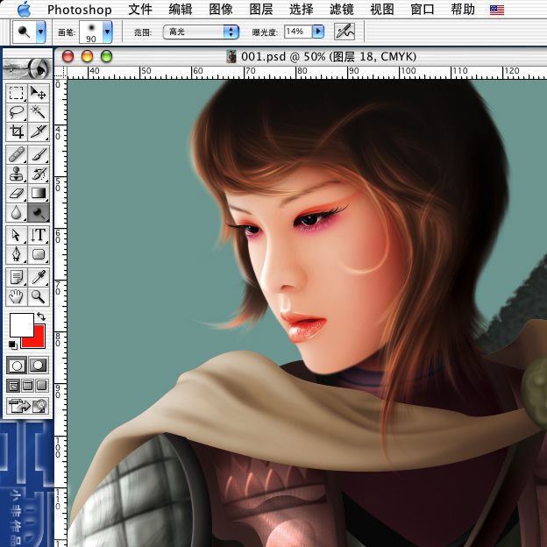Select the Pen tool
The height and width of the screenshot is (547, 547).
click(x=16, y=254)
